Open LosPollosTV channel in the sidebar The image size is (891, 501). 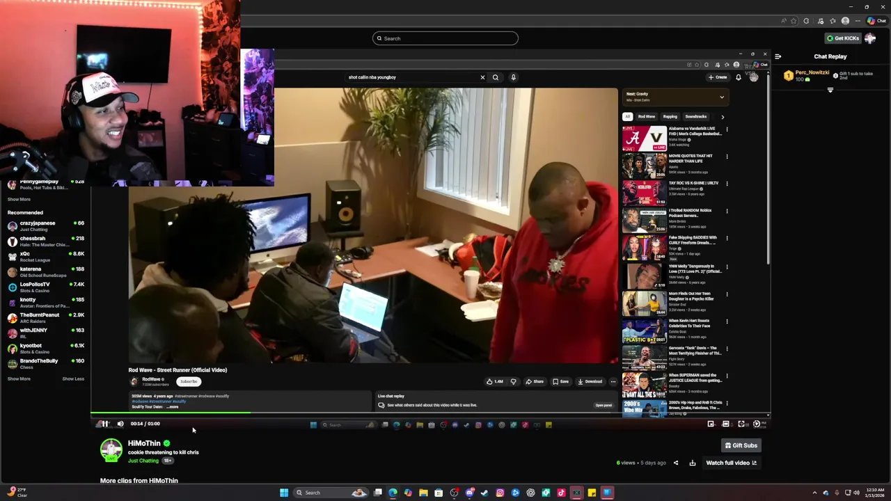(x=46, y=287)
